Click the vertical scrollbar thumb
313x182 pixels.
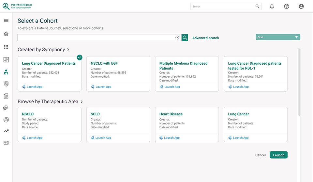(x=299, y=82)
